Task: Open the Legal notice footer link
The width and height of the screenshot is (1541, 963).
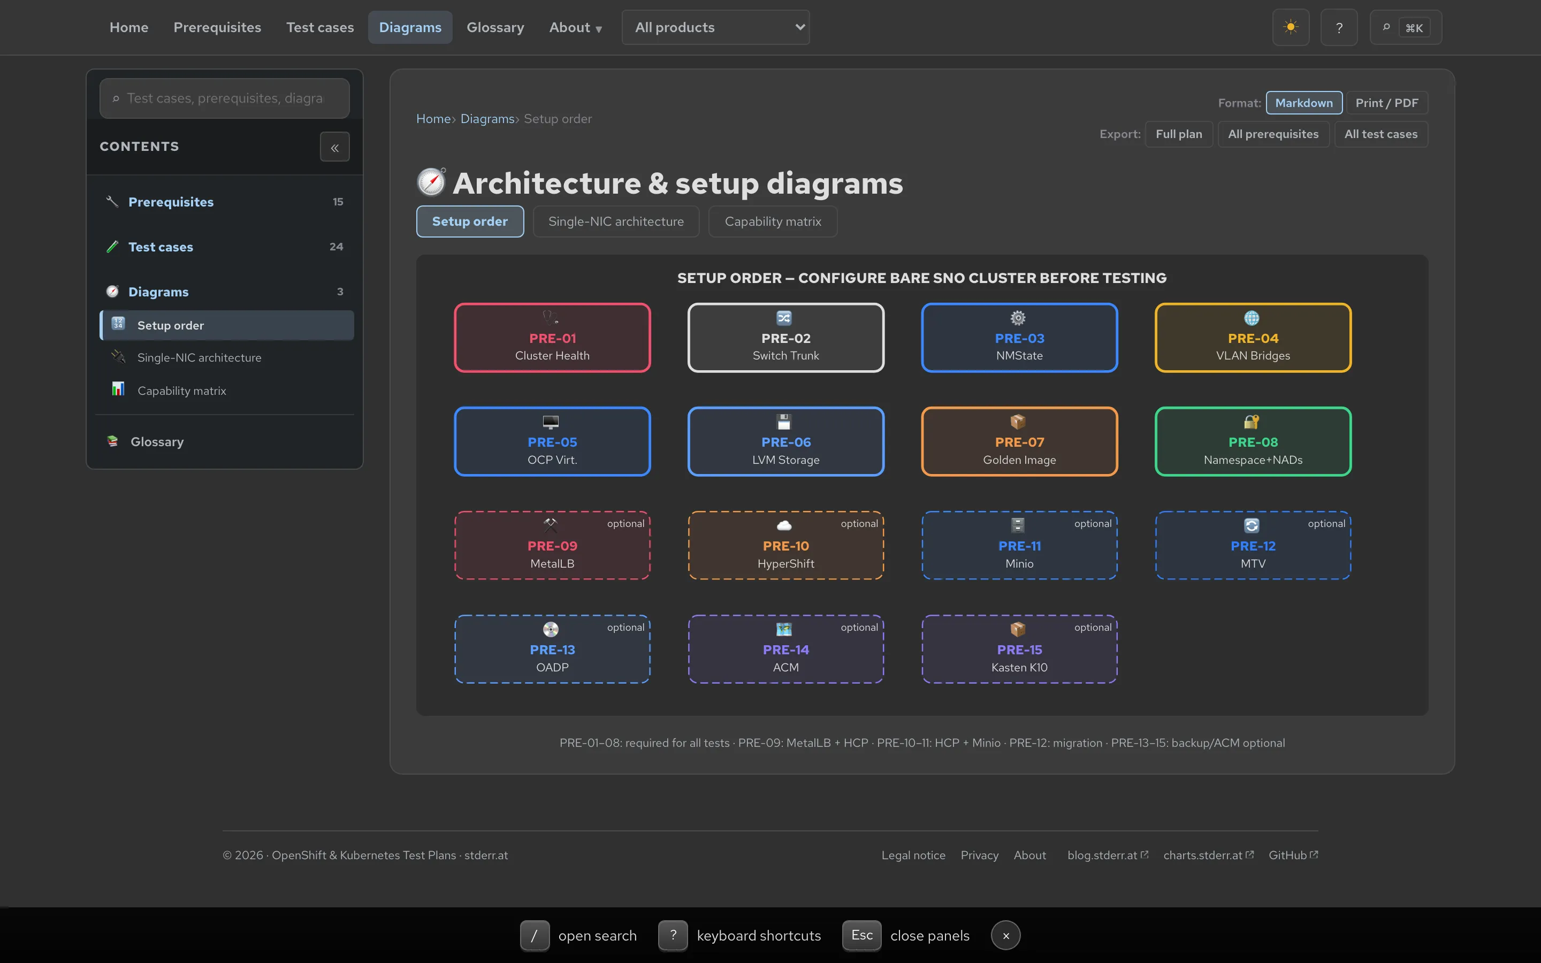Action: [913, 855]
